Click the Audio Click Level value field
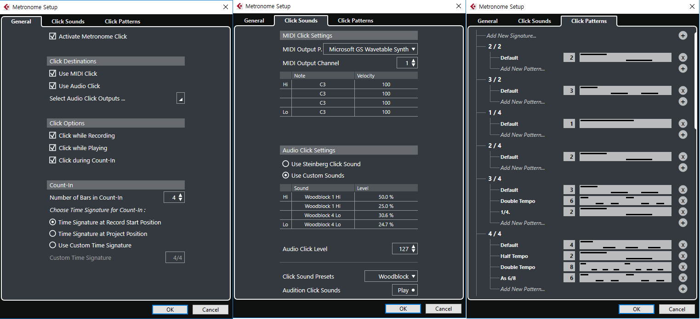This screenshot has width=700, height=319. 401,249
